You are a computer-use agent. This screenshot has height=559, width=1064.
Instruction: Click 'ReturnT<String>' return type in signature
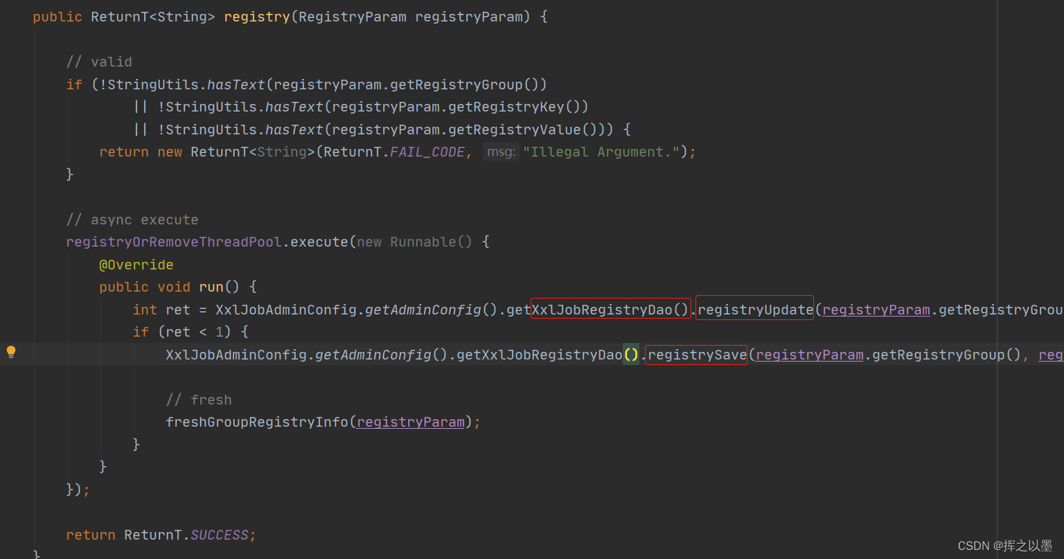pyautogui.click(x=153, y=17)
